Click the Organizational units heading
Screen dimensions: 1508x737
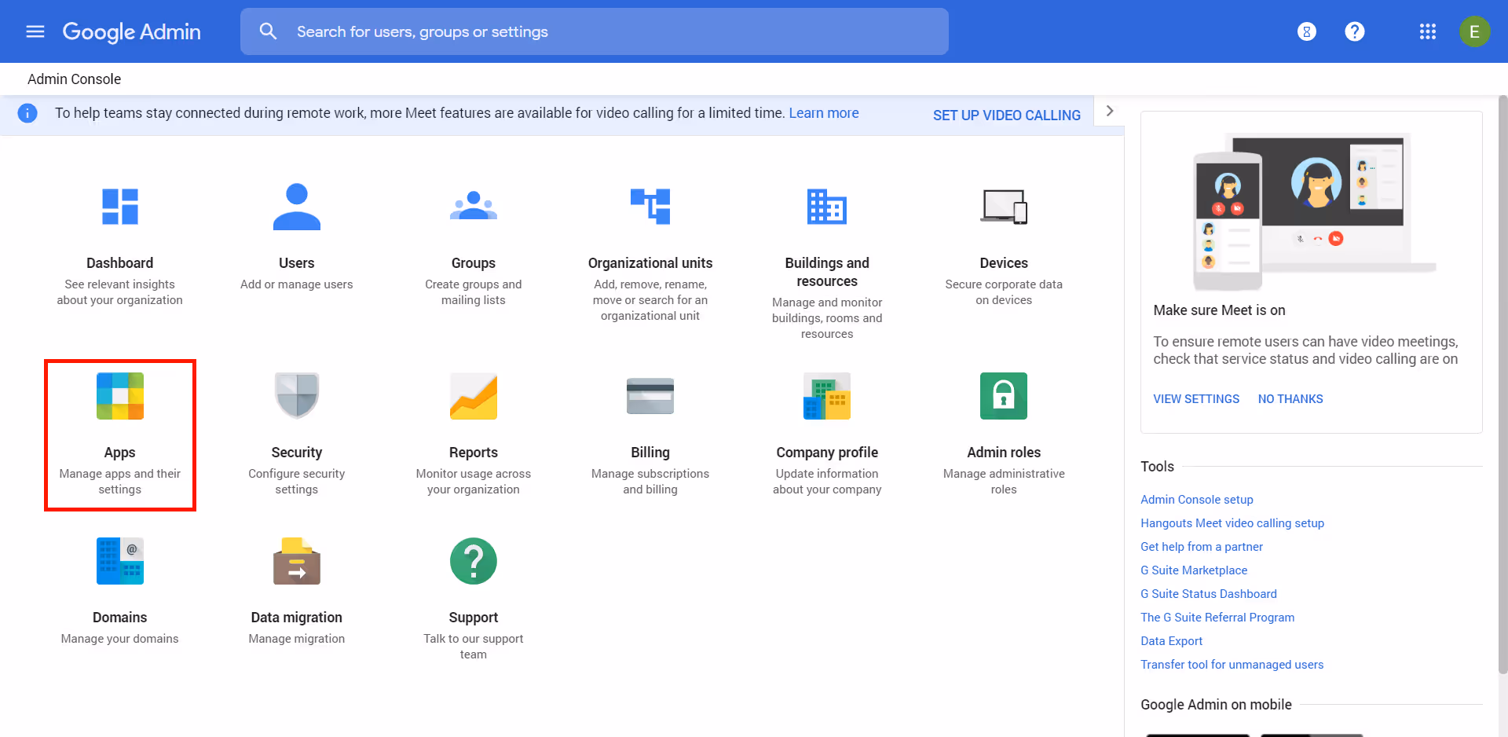point(650,263)
